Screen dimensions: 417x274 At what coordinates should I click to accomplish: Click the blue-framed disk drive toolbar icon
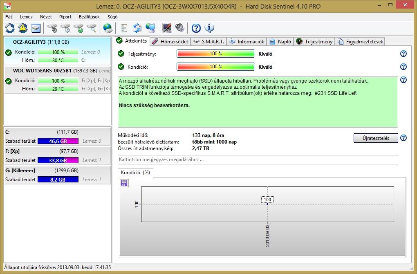(36, 28)
